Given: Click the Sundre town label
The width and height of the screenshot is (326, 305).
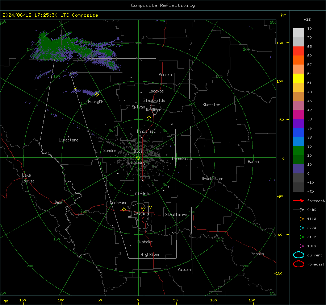Looking at the screenshot, I should pos(110,150).
